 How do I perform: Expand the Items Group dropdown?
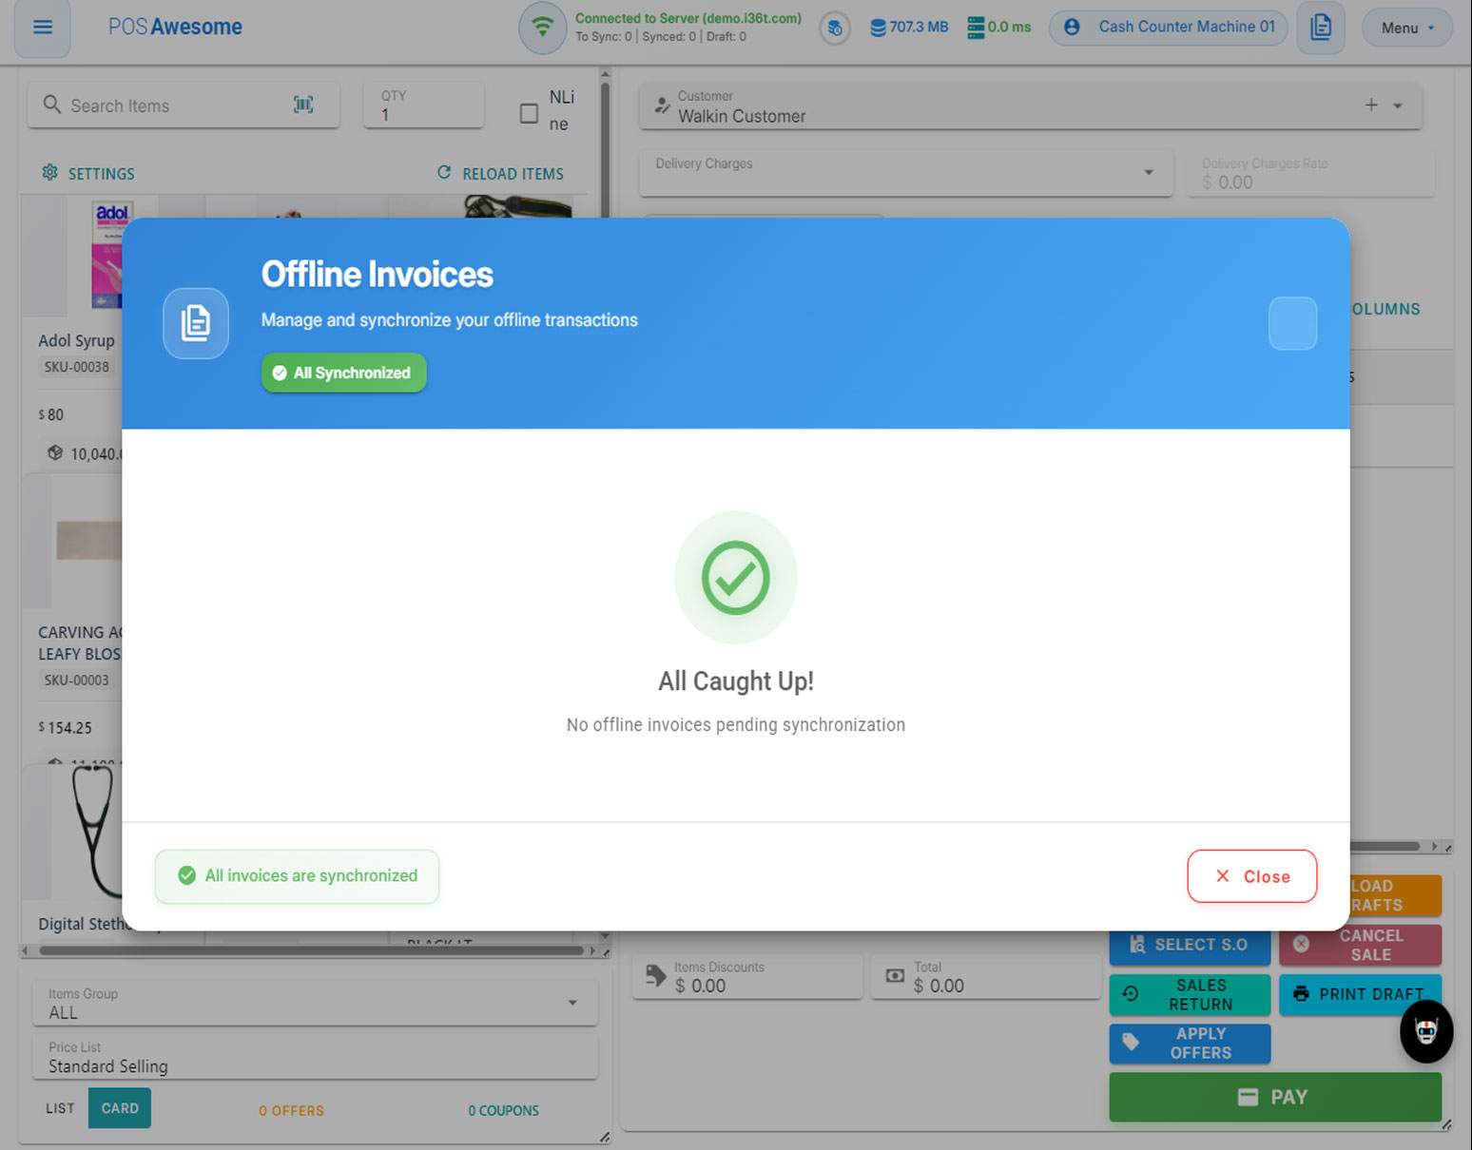pyautogui.click(x=572, y=1003)
